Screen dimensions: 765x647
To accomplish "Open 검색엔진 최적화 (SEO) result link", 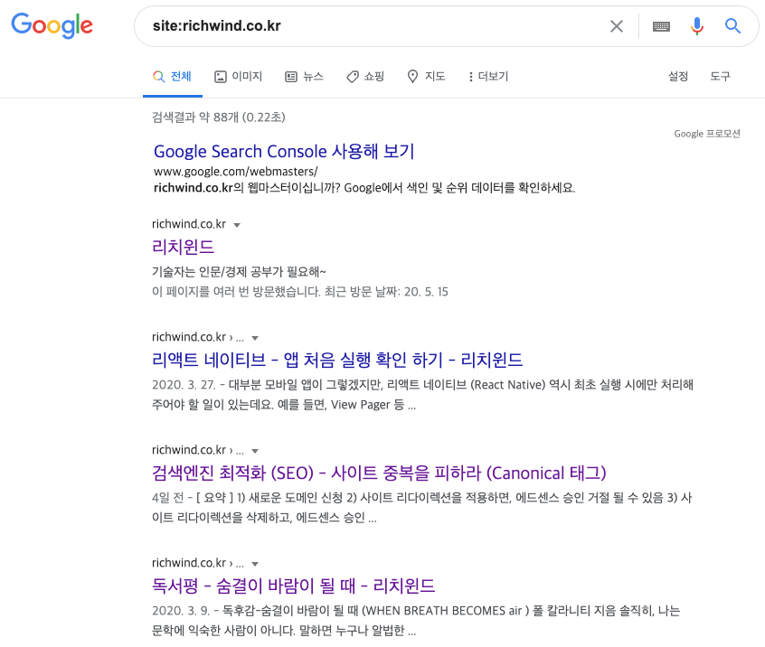I will click(379, 473).
